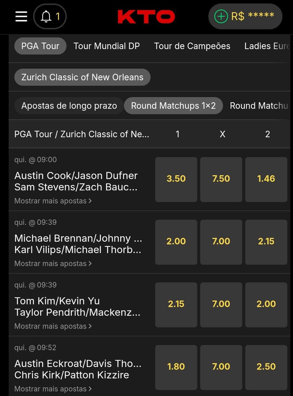The width and height of the screenshot is (293, 396).
Task: Switch to Apostas de longo prazo
Action: tap(69, 106)
